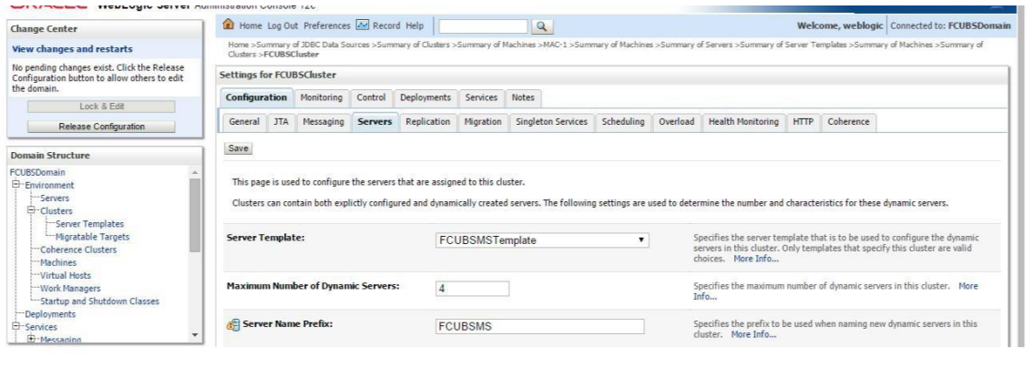Image resolution: width=1033 pixels, height=367 pixels.
Task: Open Migratable Targets tree item
Action: click(93, 237)
